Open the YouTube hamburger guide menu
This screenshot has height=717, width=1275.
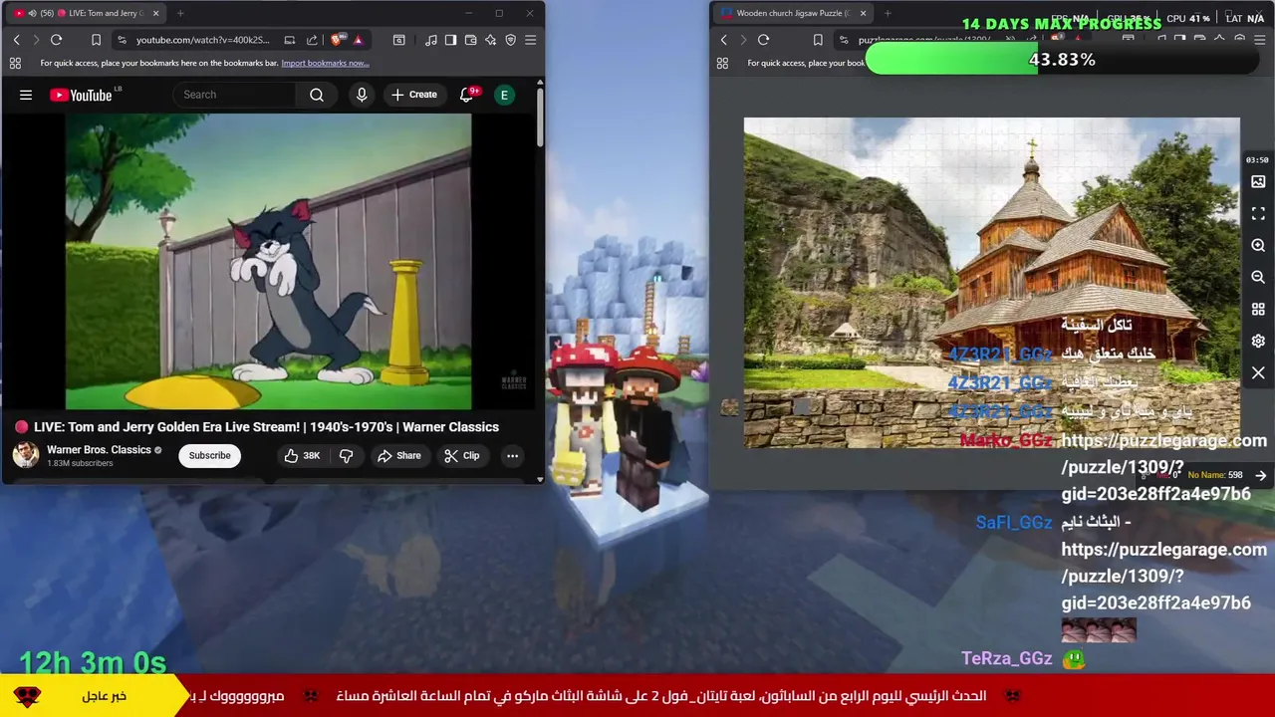pos(26,95)
